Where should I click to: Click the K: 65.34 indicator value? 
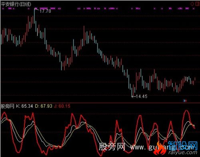[24, 106]
